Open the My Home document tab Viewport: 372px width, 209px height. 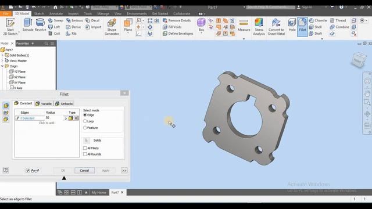pos(99,192)
